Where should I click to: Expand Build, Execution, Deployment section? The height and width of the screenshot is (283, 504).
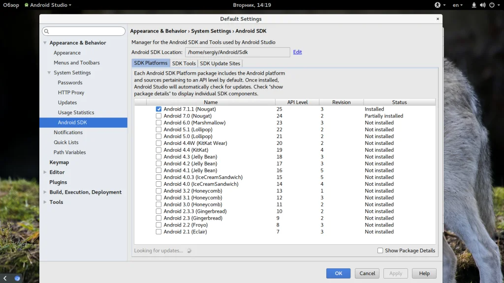click(45, 192)
